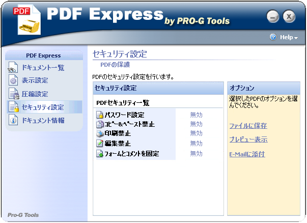Click the PDF Express sidebar panel header
Screen dimensions: 307x223
point(44,55)
